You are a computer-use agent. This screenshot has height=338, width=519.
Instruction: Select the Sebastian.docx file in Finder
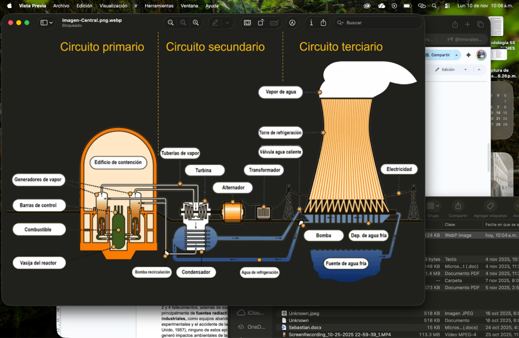pyautogui.click(x=305, y=327)
